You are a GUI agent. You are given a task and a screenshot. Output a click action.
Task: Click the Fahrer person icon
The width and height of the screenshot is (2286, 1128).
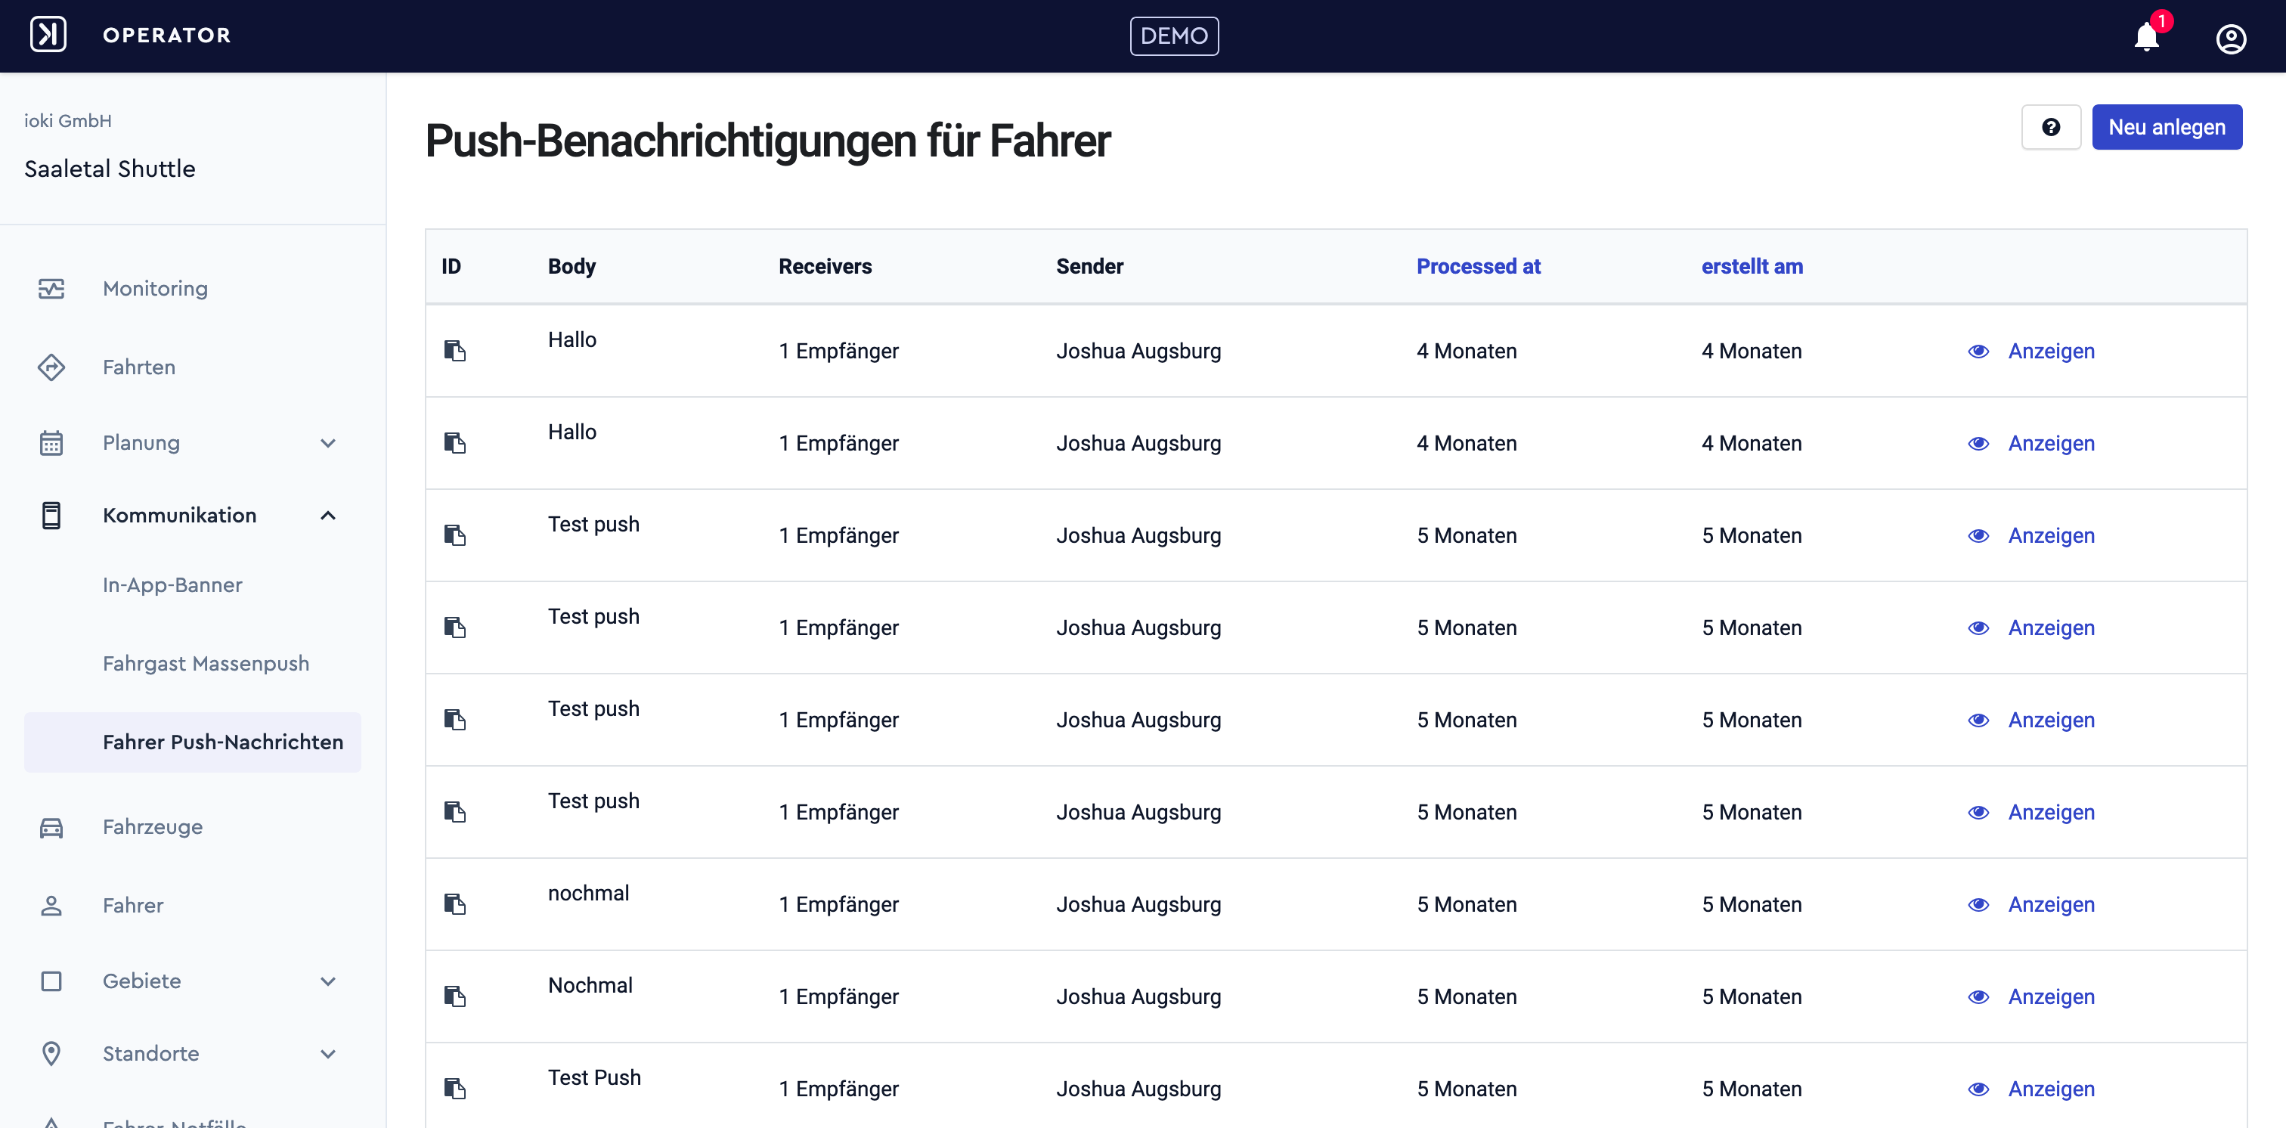51,905
